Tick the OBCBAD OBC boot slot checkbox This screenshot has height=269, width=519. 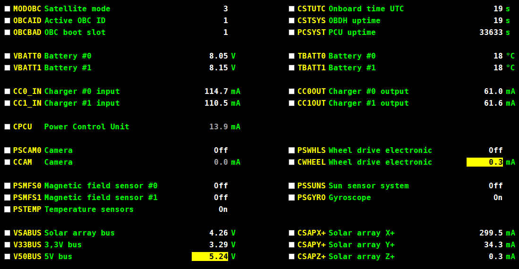tap(7, 33)
